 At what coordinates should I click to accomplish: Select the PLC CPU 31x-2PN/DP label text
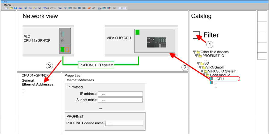click(37, 39)
